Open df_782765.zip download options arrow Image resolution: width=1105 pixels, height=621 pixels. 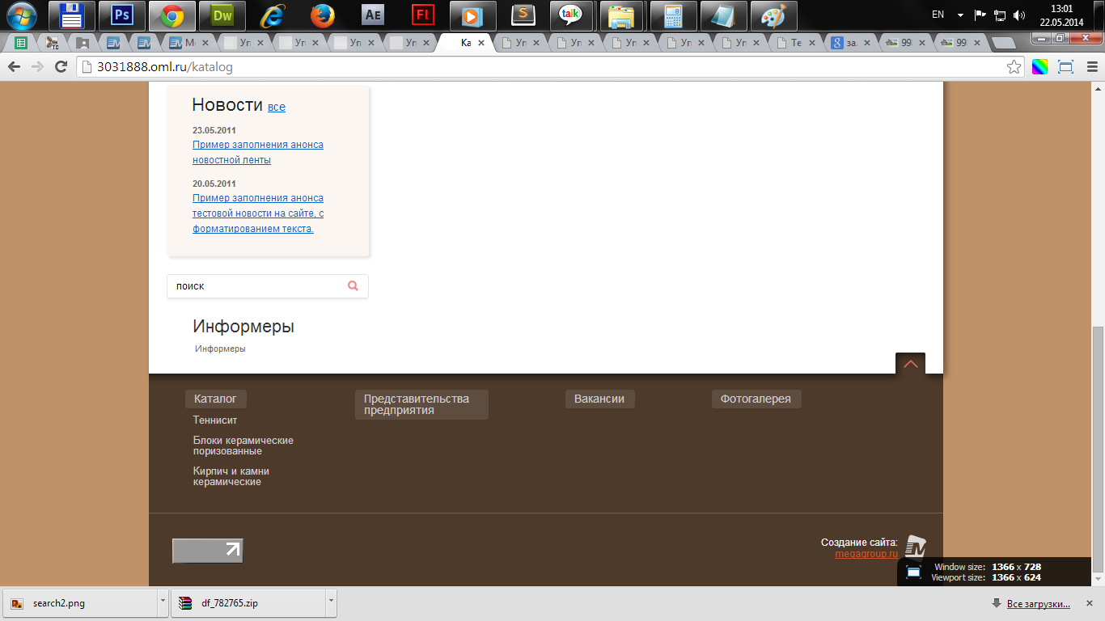click(331, 602)
